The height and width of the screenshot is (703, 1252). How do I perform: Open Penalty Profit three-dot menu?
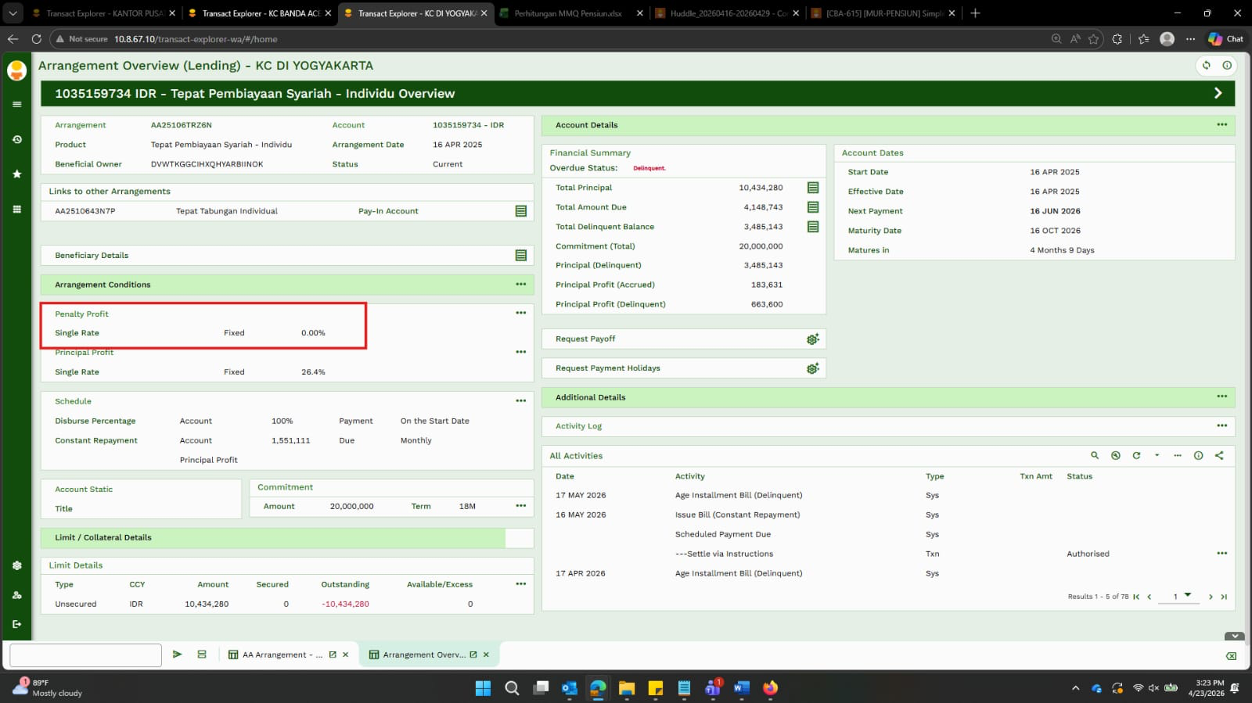521,313
